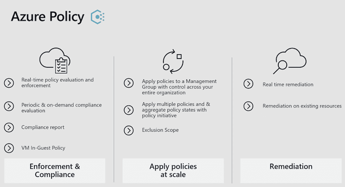
Task: Click arrow beside Apply multiple policies
Action: tap(129, 110)
